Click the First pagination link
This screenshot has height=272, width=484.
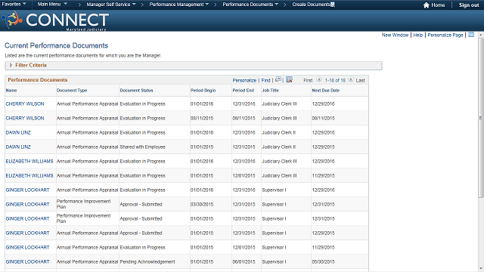pos(308,80)
